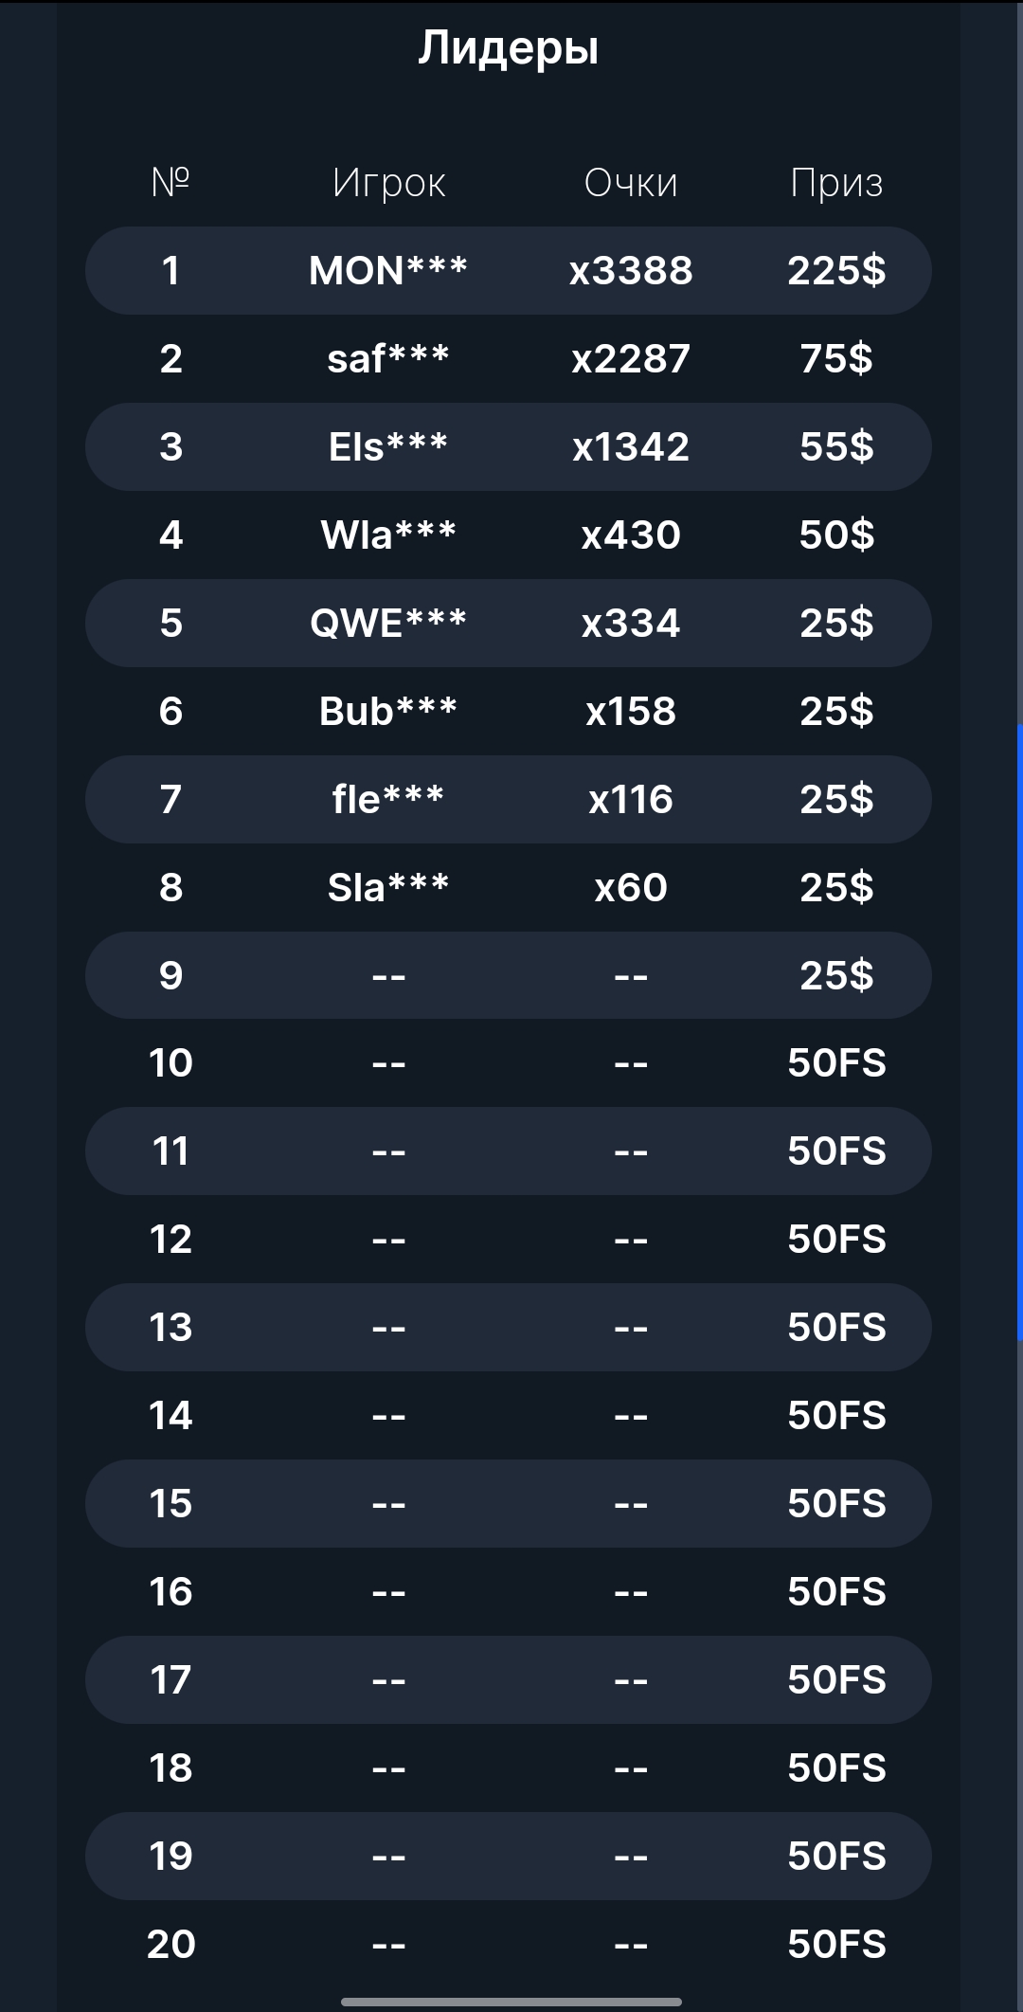Select rank number 15 in the table
This screenshot has height=2012, width=1023.
[170, 1504]
